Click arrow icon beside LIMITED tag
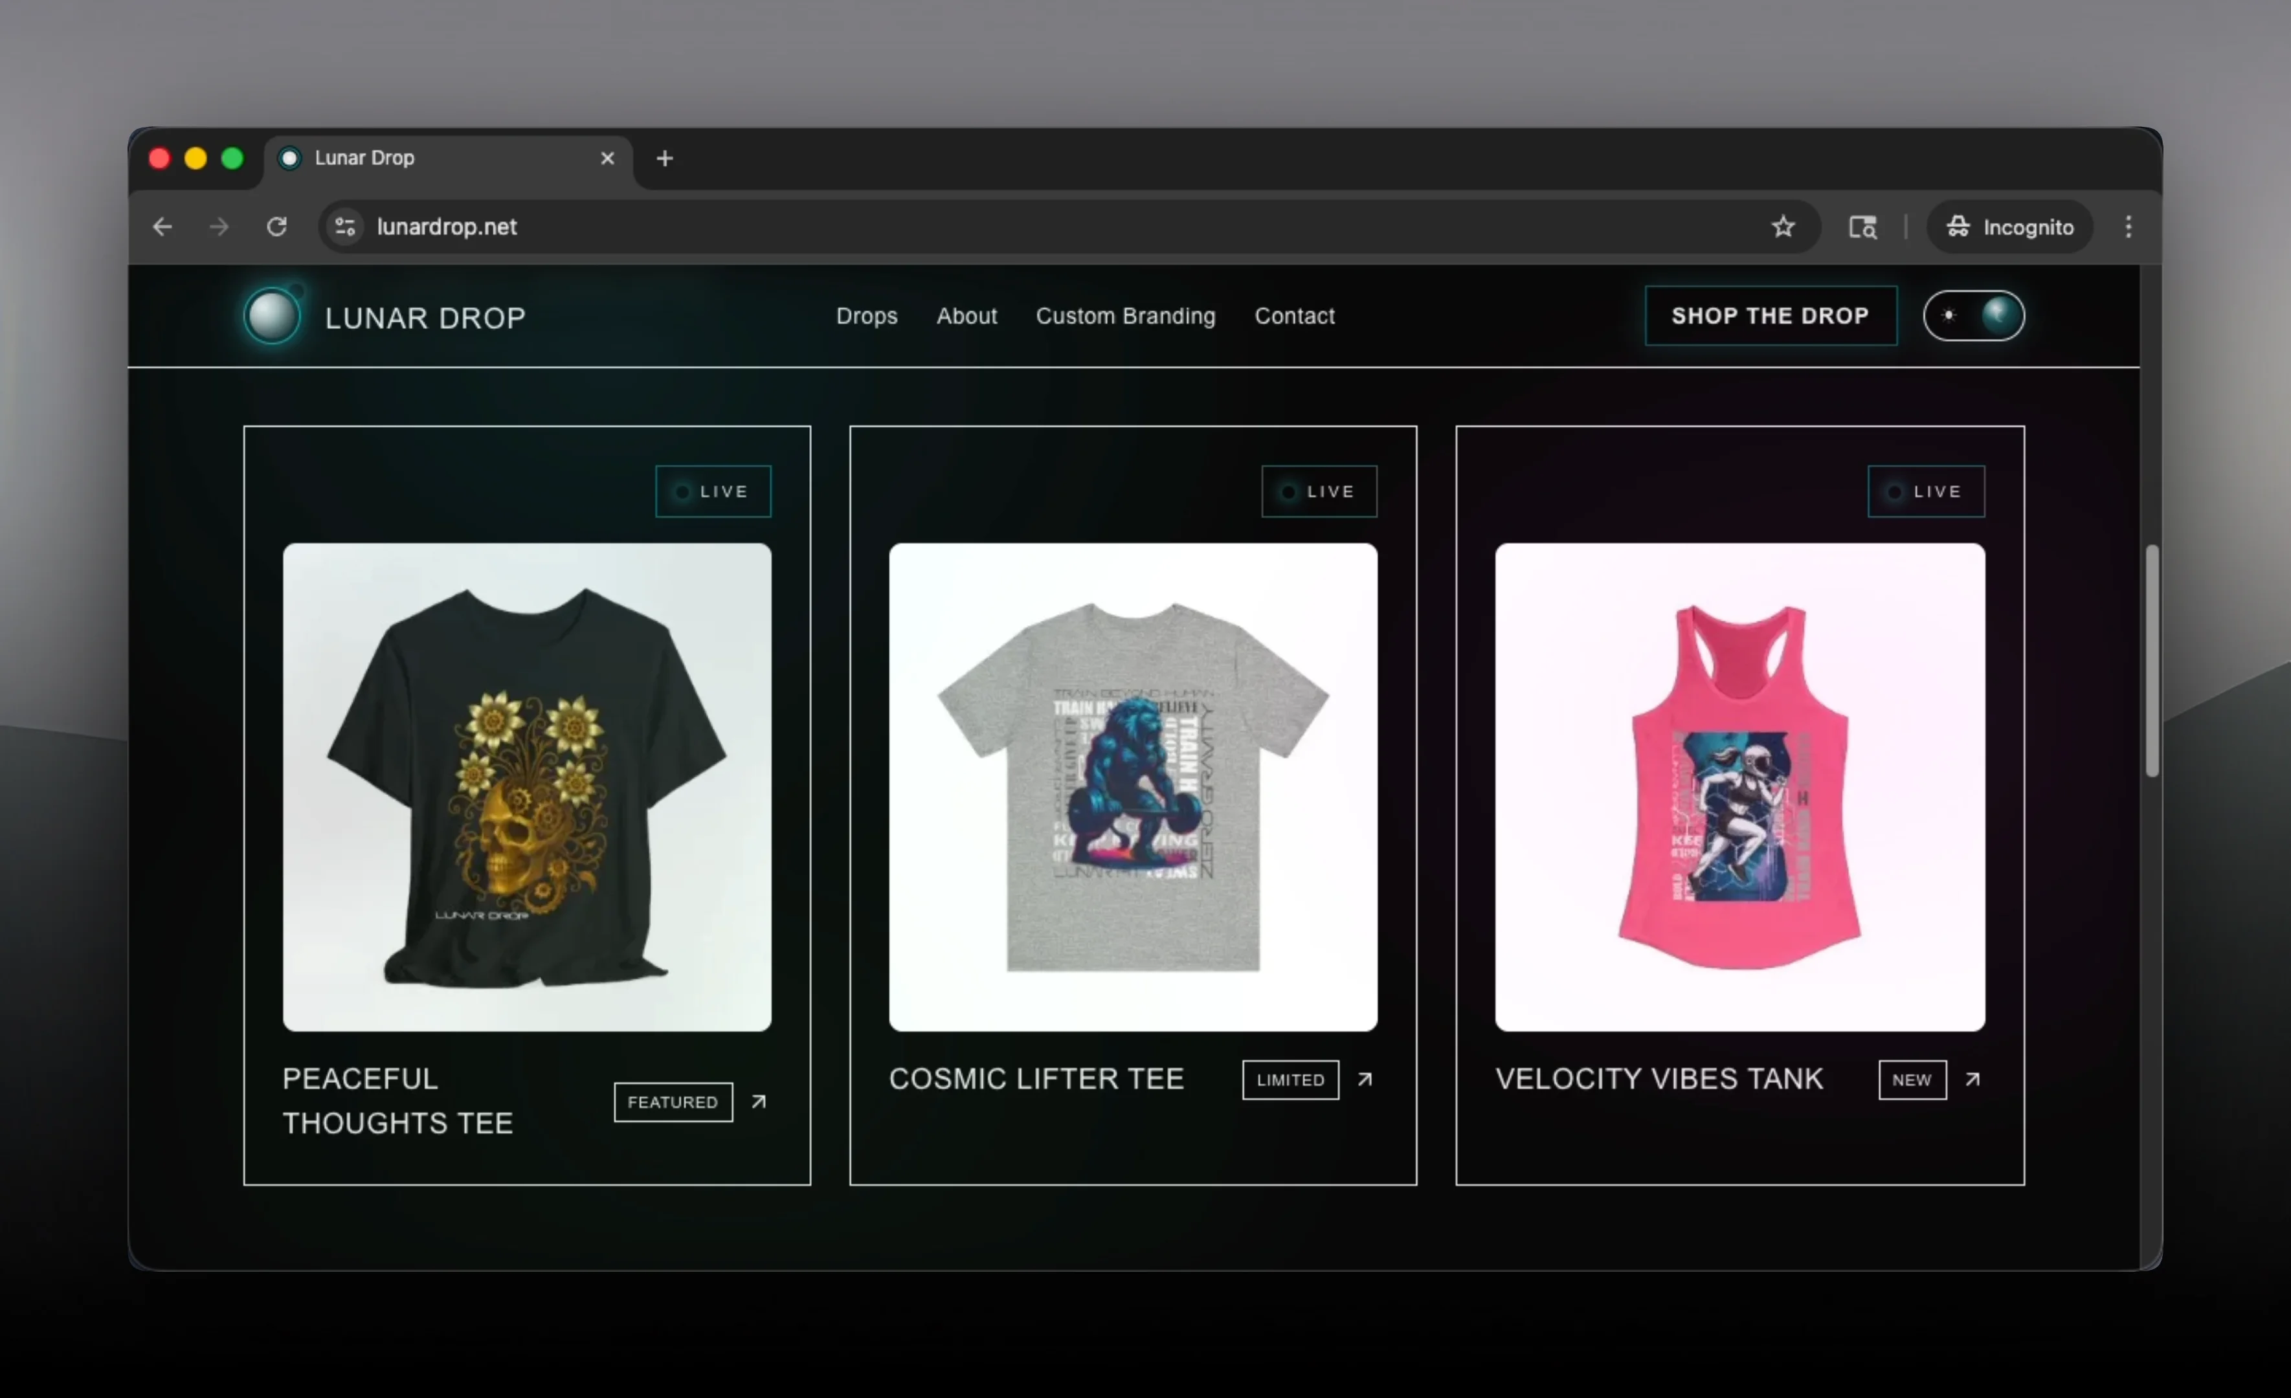The image size is (2291, 1398). pyautogui.click(x=1365, y=1080)
